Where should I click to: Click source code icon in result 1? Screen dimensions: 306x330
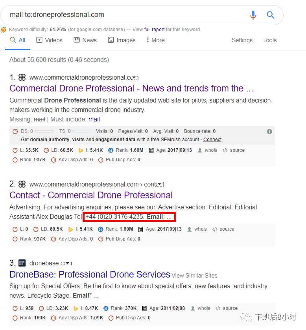click(x=225, y=150)
